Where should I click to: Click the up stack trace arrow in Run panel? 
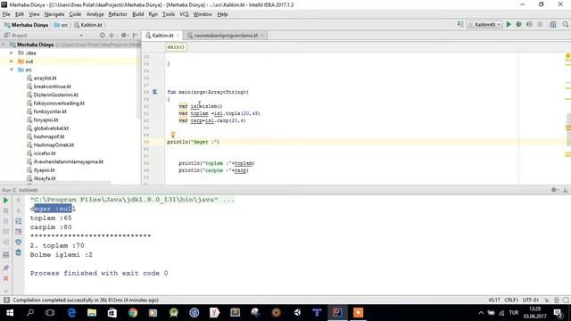tap(19, 200)
